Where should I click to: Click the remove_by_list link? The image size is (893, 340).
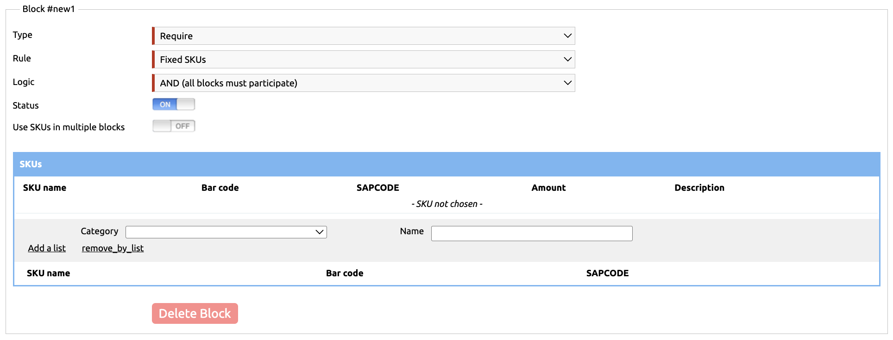[x=113, y=248]
